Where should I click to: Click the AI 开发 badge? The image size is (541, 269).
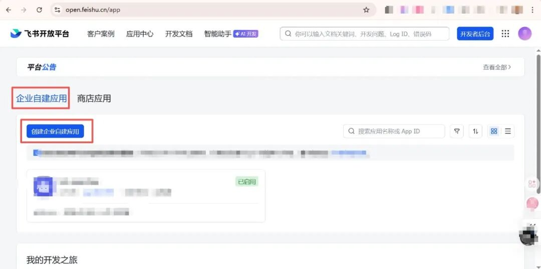pyautogui.click(x=245, y=34)
